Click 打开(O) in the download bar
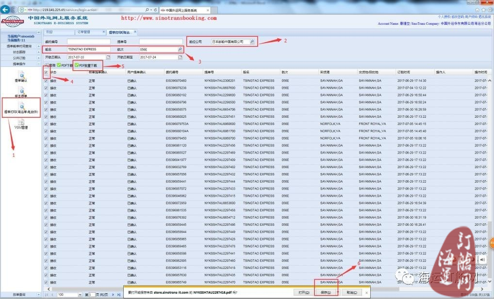This screenshot has height=299, width=494. click(304, 292)
